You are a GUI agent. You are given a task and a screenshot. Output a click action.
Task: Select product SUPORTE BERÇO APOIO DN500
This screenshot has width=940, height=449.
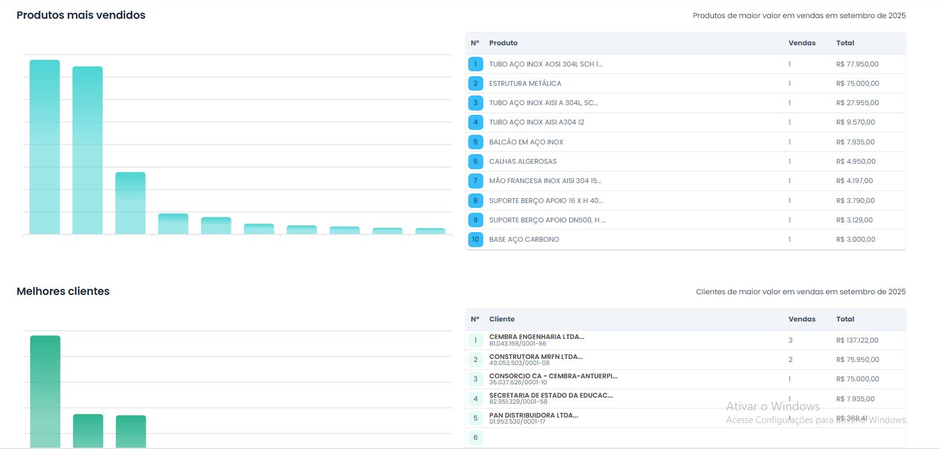pos(547,220)
